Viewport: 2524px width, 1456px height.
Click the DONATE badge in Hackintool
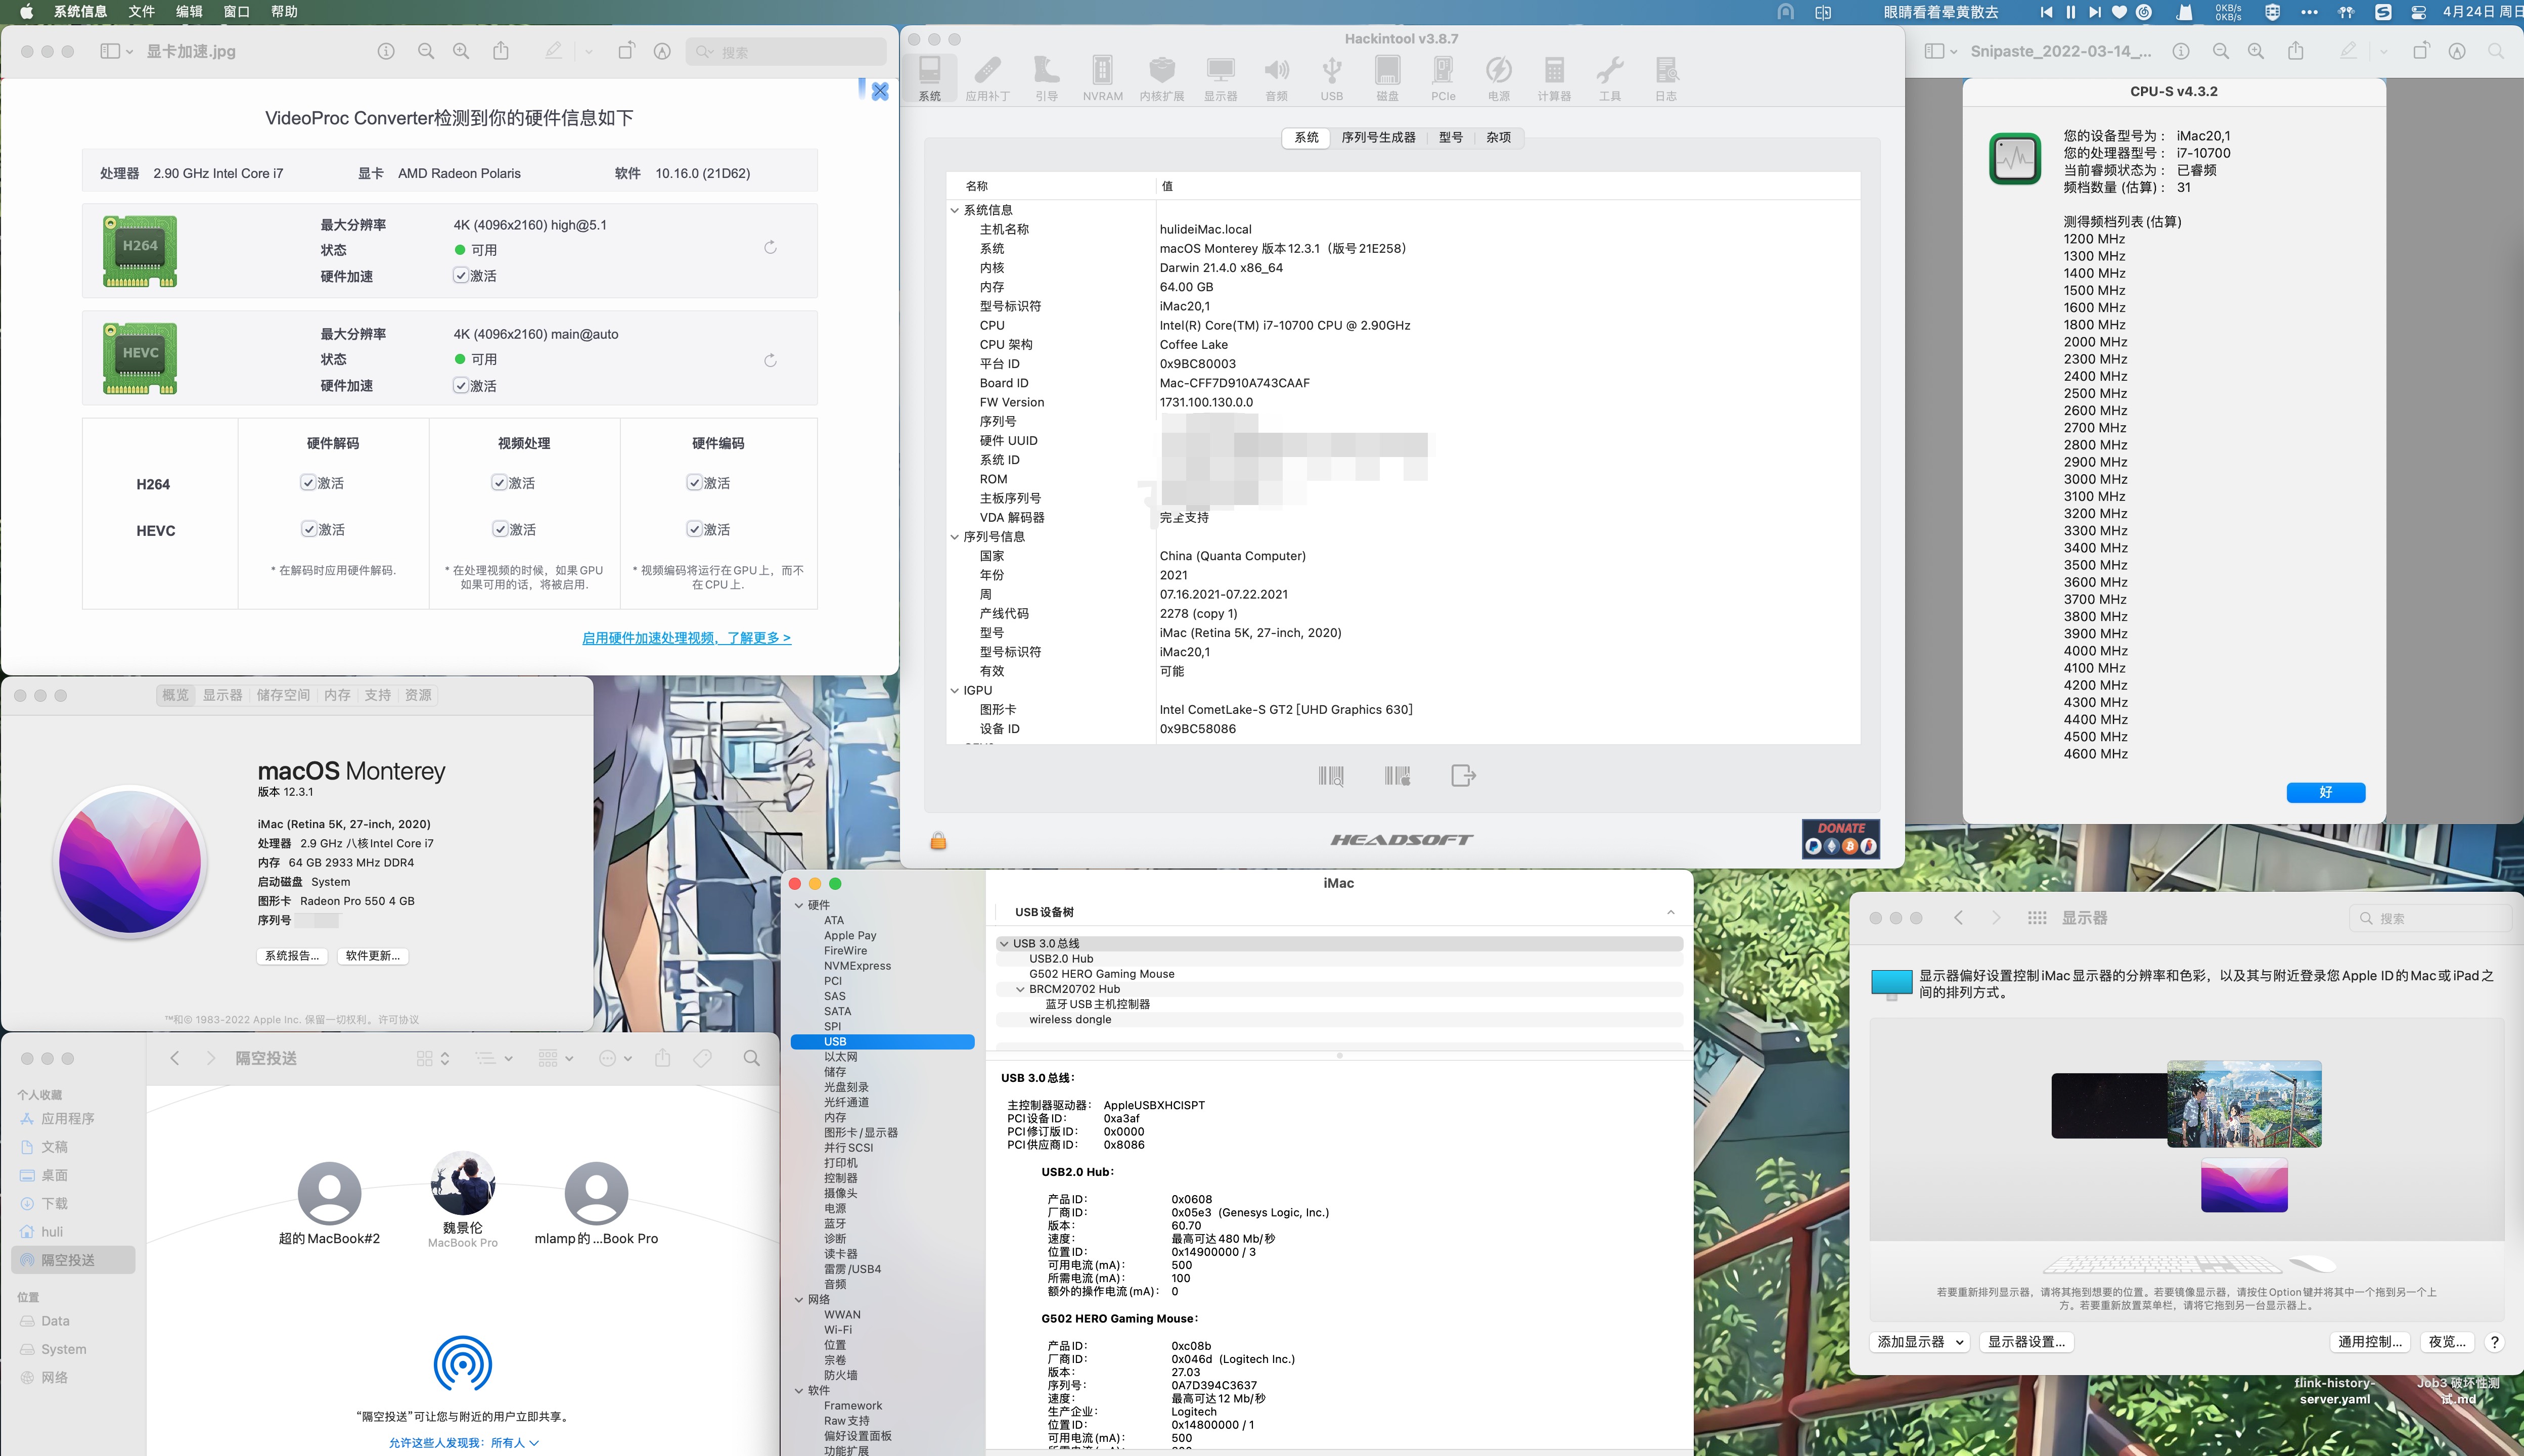[x=1840, y=838]
